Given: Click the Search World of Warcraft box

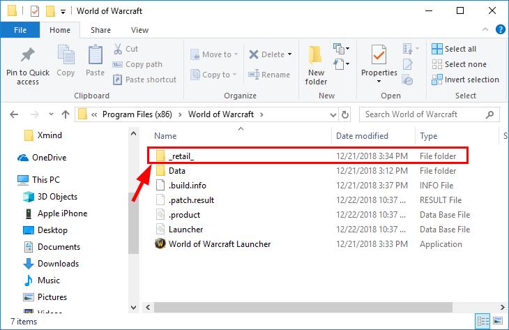Looking at the screenshot, I should [x=429, y=114].
